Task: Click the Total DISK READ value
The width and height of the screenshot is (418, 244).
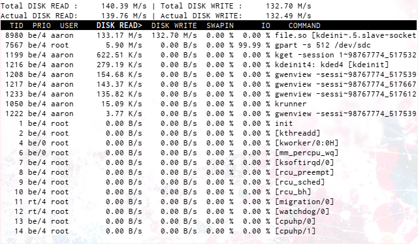Action: 123,6
